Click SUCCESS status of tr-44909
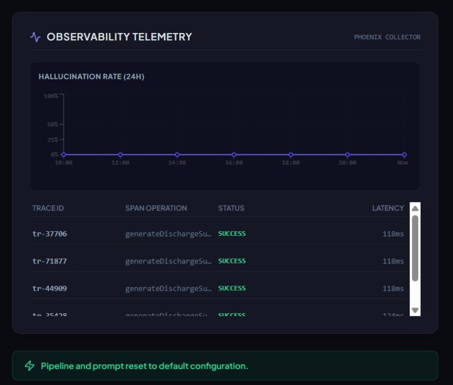The height and width of the screenshot is (385, 453). tap(232, 288)
